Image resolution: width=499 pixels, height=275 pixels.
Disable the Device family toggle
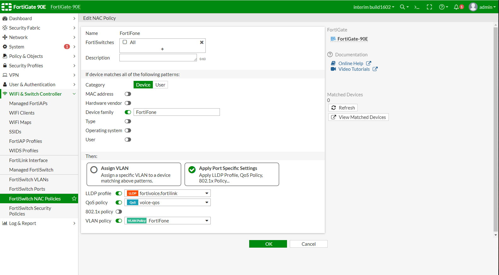(128, 112)
